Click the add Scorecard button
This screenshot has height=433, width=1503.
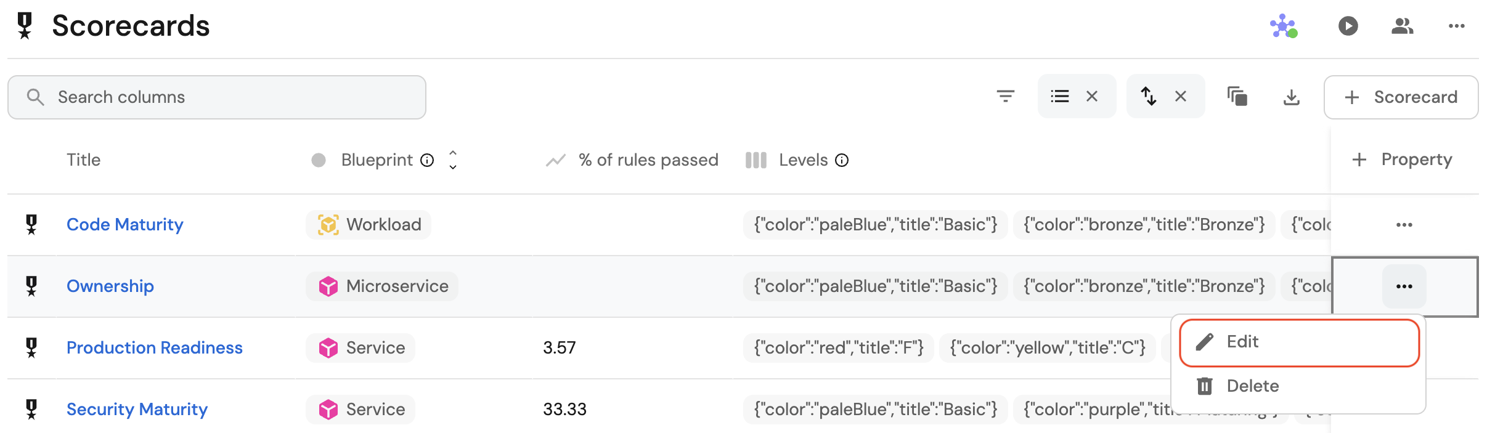click(x=1401, y=97)
